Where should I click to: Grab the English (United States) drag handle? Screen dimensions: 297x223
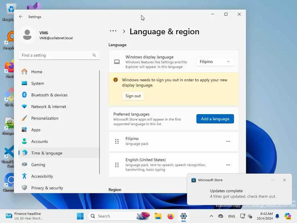tap(117, 165)
